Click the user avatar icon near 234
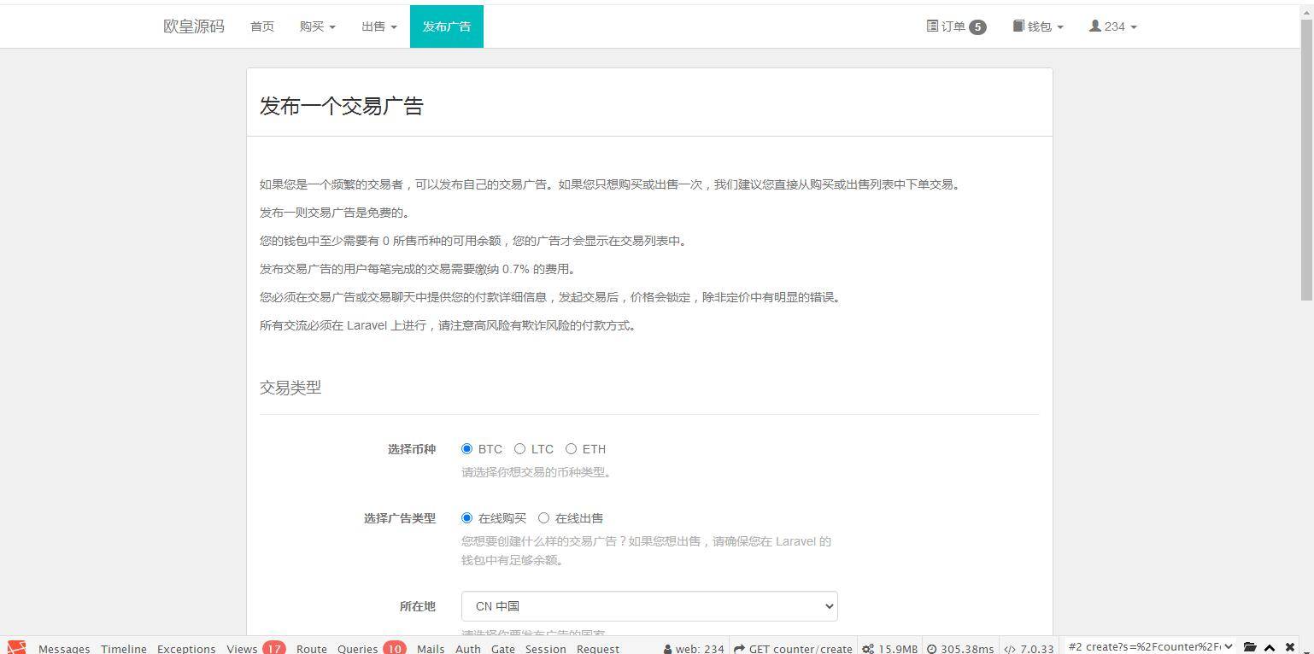Viewport: 1314px width, 654px height. click(x=1094, y=26)
